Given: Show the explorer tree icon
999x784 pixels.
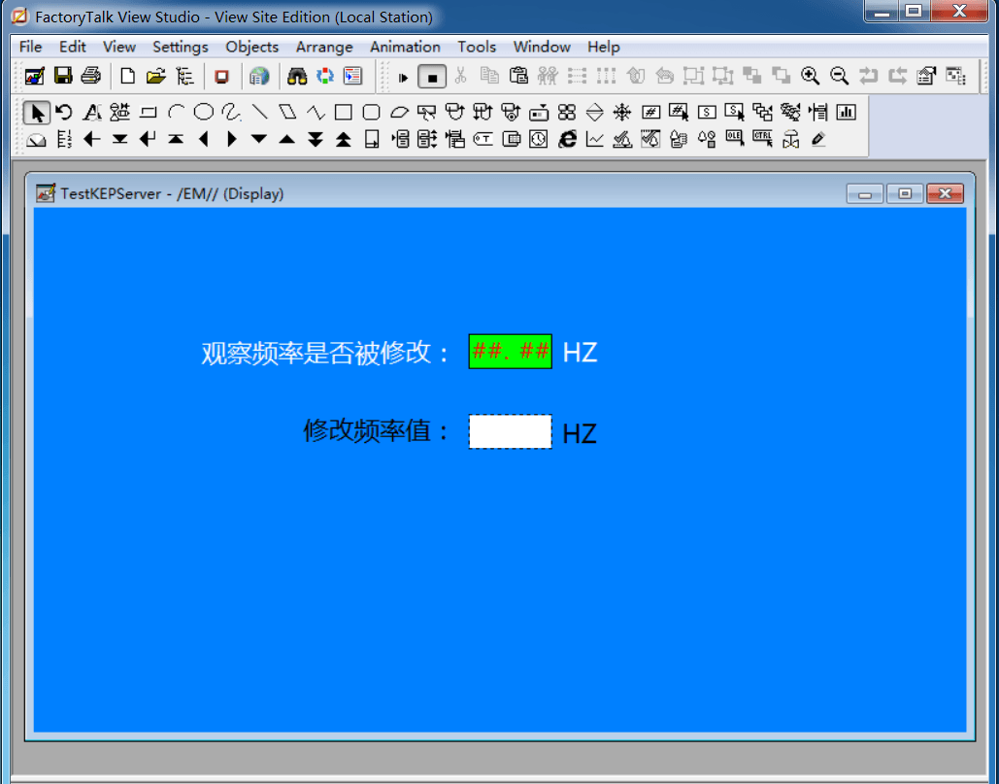Looking at the screenshot, I should pyautogui.click(x=184, y=77).
